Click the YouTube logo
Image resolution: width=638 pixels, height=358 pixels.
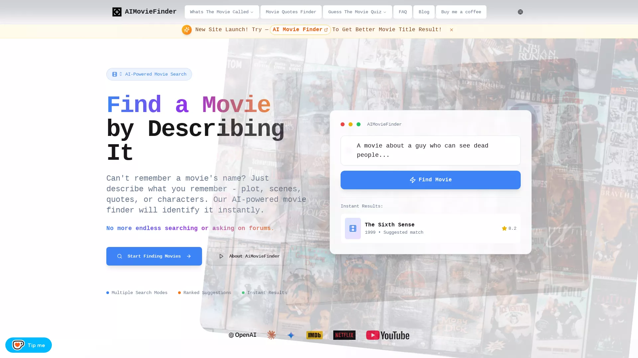[x=388, y=335]
